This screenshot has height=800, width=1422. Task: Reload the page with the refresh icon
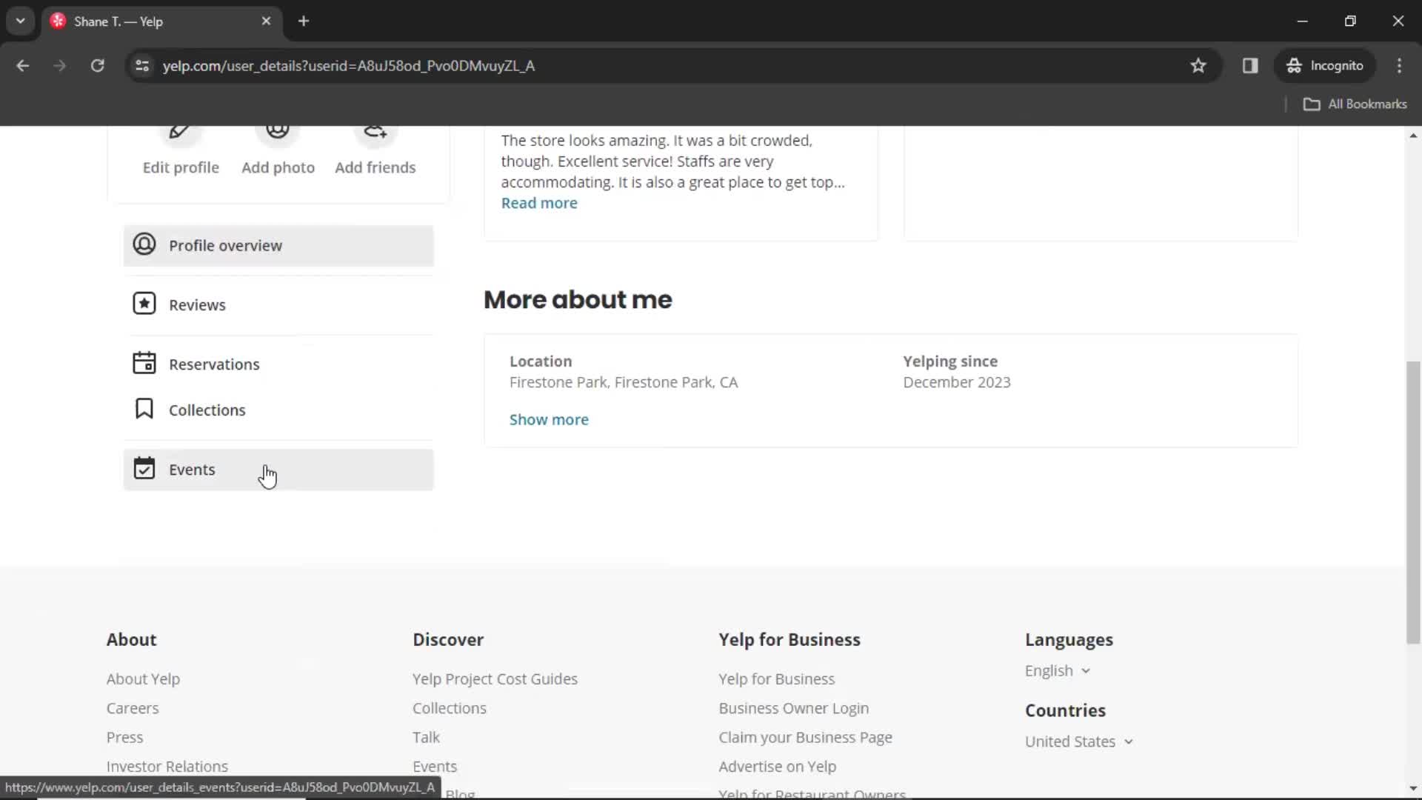[x=97, y=66]
